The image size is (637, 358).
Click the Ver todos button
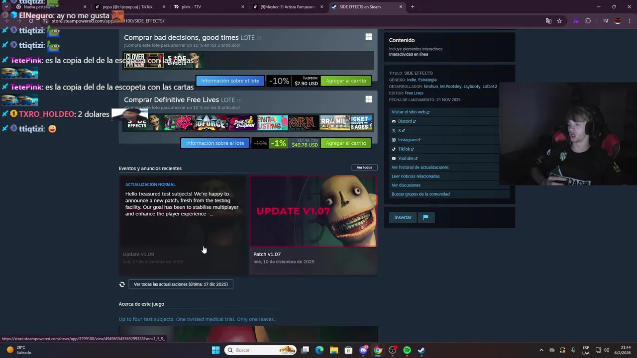click(364, 168)
